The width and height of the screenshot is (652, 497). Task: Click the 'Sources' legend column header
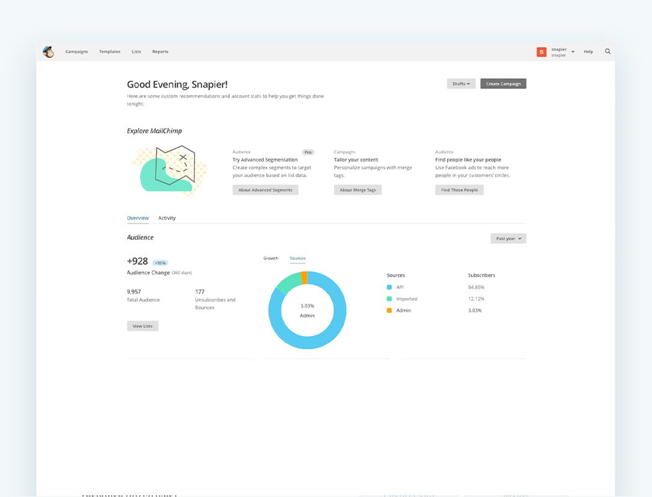point(396,275)
